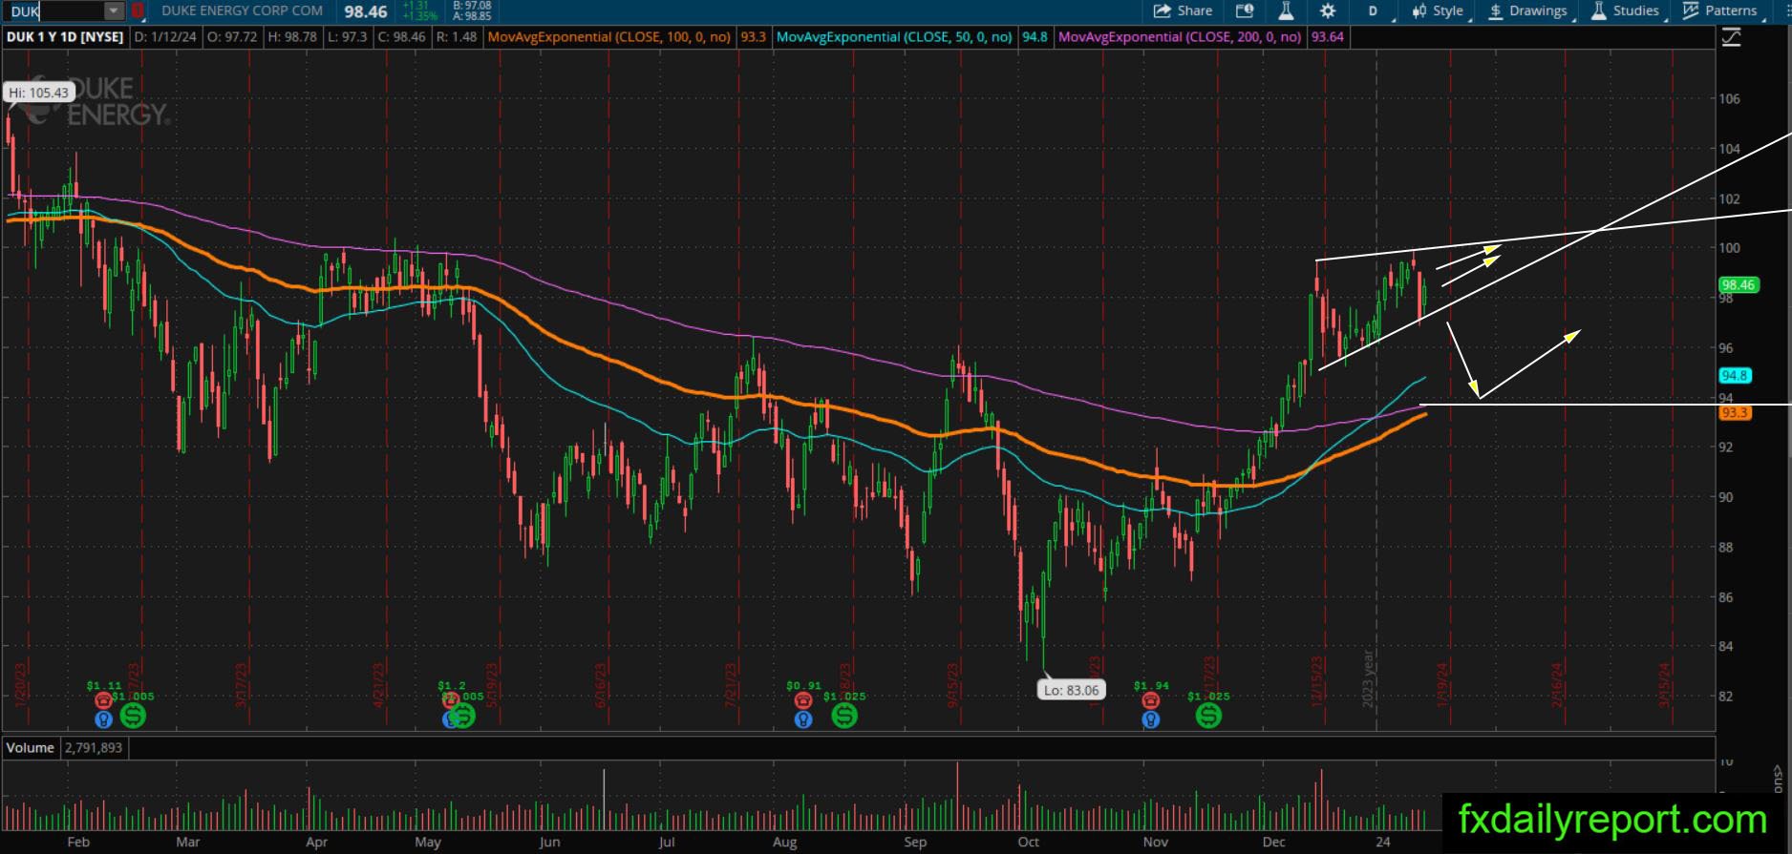Click the green 98.46 price axis tag

coord(1739,284)
